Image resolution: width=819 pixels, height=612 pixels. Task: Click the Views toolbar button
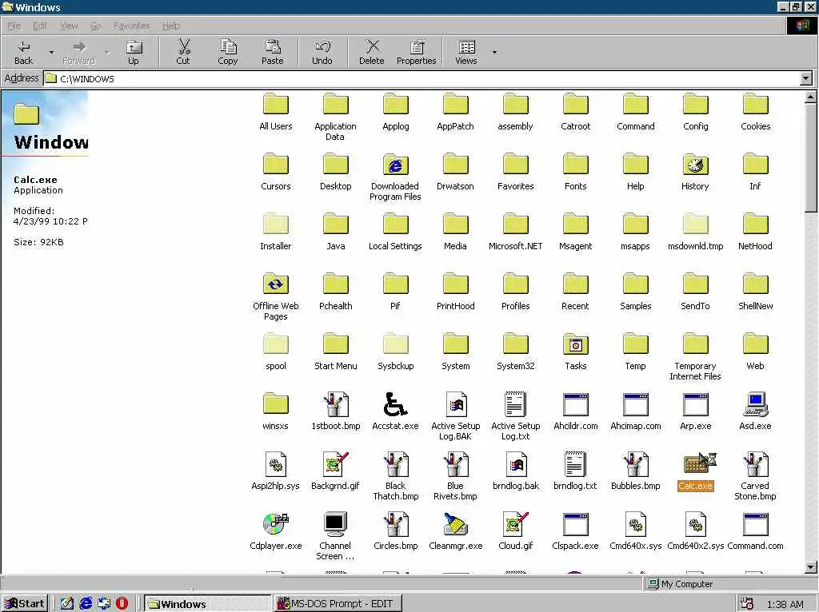coord(466,52)
